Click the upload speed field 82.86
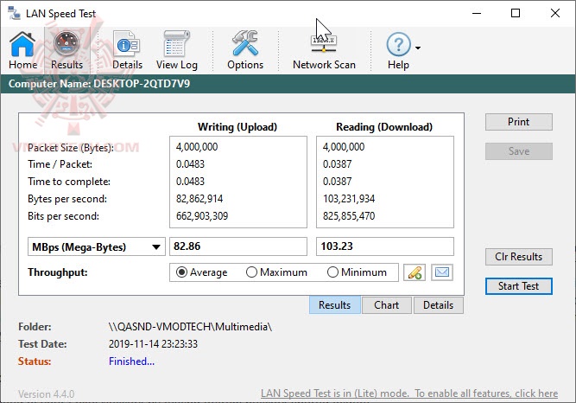Screen dimensions: 576x403 click(238, 246)
